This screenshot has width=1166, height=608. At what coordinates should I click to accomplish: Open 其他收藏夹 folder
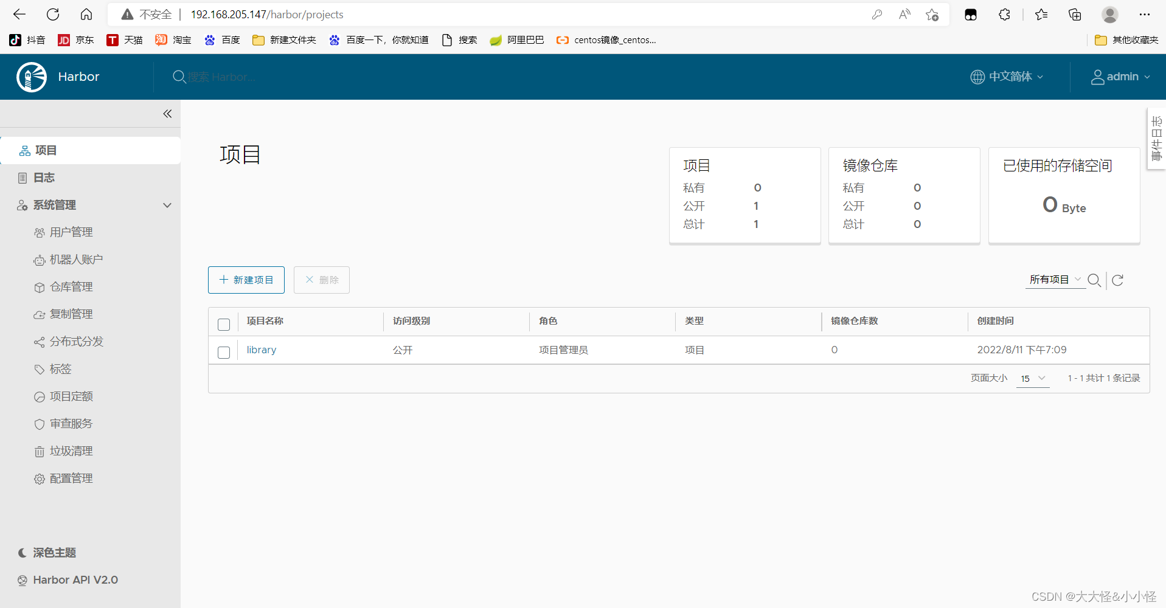tap(1126, 40)
